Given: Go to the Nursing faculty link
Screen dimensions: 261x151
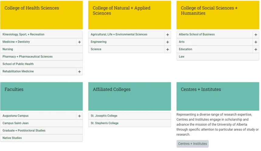Looking at the screenshot, I should click(x=8, y=49).
